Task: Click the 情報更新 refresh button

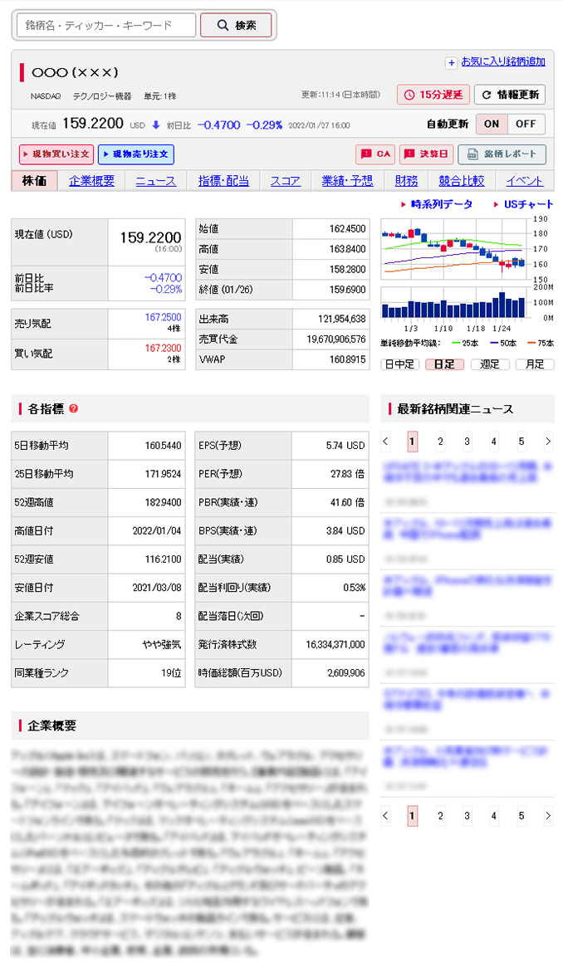Action: tap(509, 95)
